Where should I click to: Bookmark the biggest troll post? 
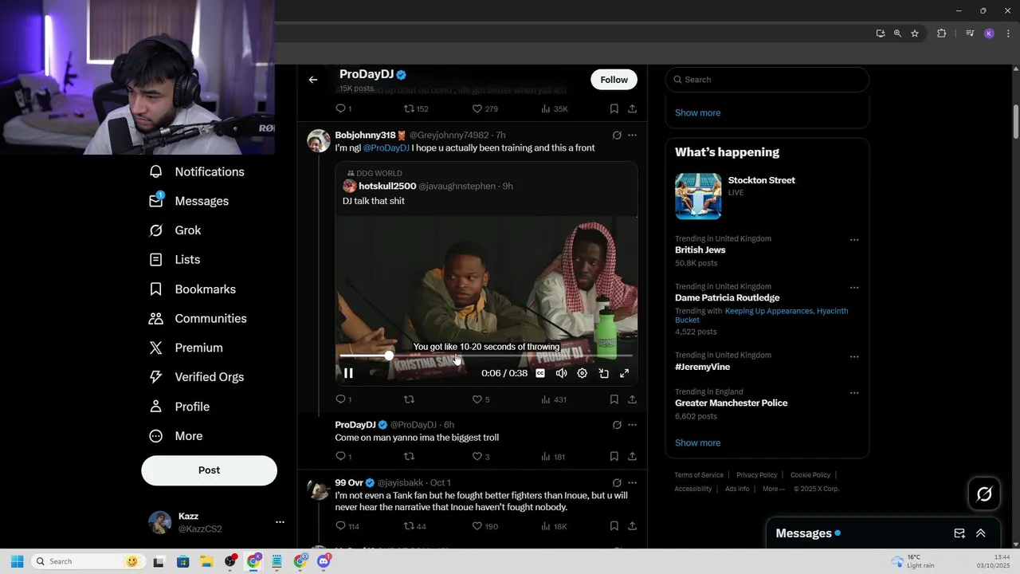(x=614, y=457)
